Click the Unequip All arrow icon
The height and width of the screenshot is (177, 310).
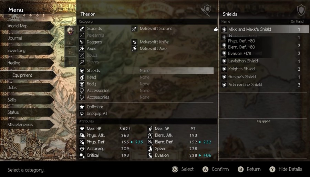click(82, 114)
